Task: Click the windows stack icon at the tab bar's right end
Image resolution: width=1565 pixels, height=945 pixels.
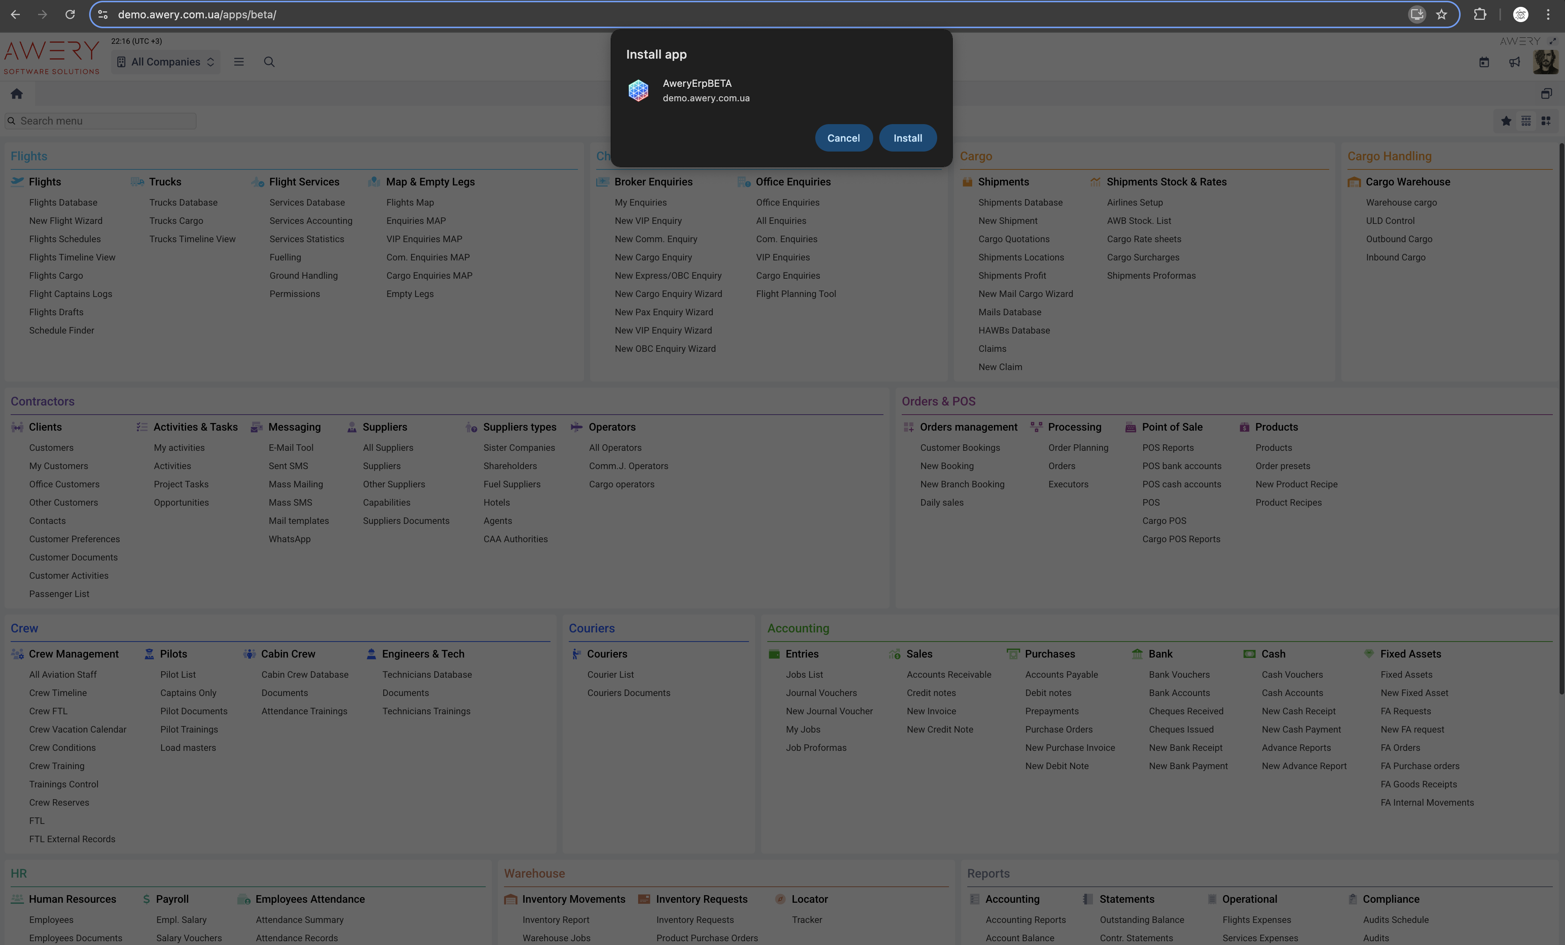Action: [1546, 94]
